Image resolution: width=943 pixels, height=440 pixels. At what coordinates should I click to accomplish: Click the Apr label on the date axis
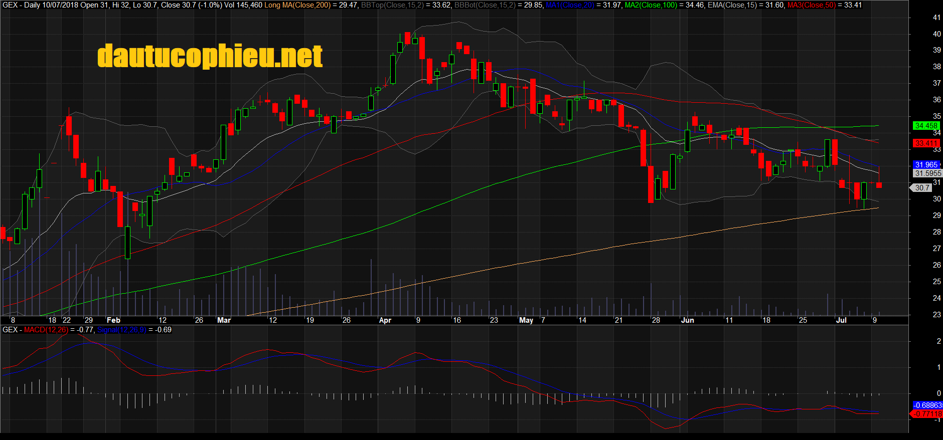(x=385, y=320)
